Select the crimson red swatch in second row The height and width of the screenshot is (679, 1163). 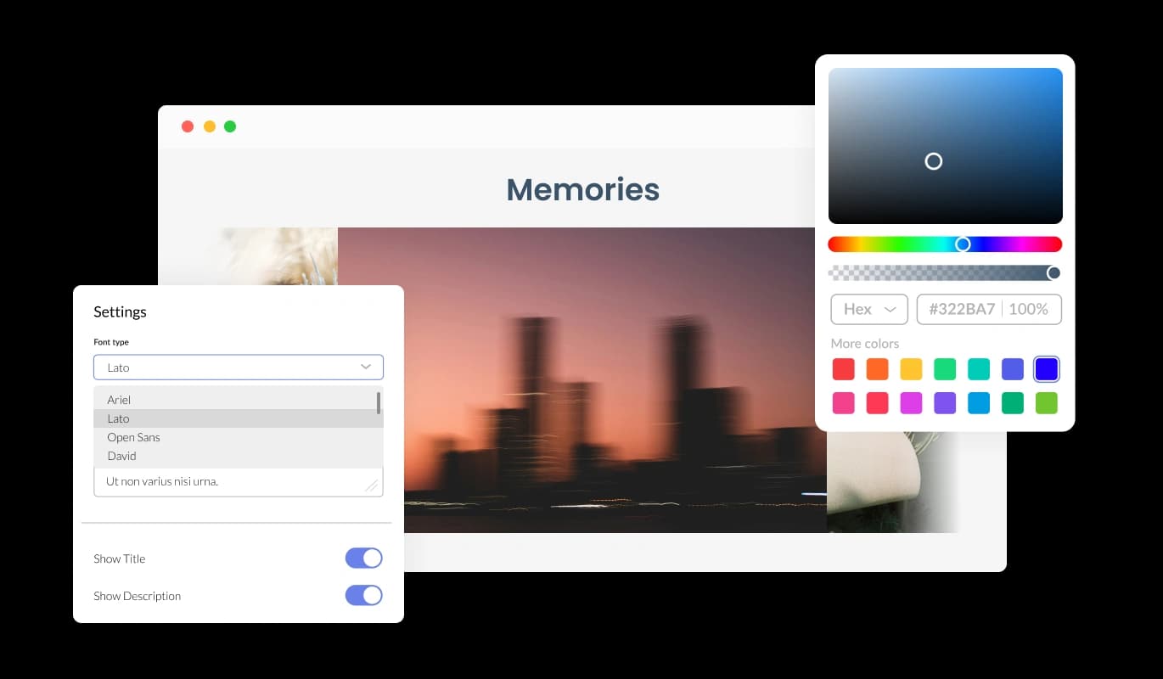(x=877, y=403)
